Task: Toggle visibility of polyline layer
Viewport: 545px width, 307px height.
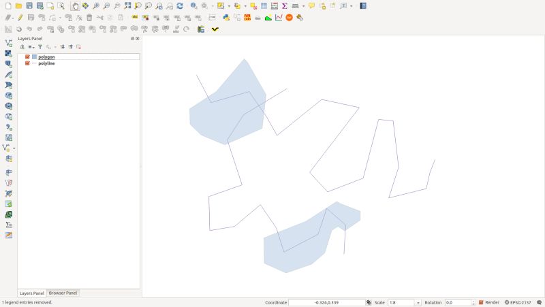Action: (x=27, y=63)
